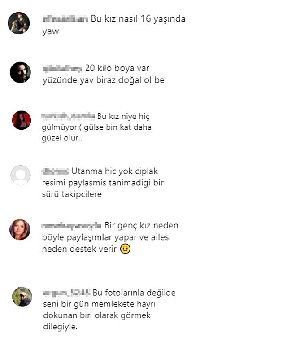Click the line 'böyle paylaşımlar yapar ve ailesi'
This screenshot has width=287, height=359.
coord(107,237)
